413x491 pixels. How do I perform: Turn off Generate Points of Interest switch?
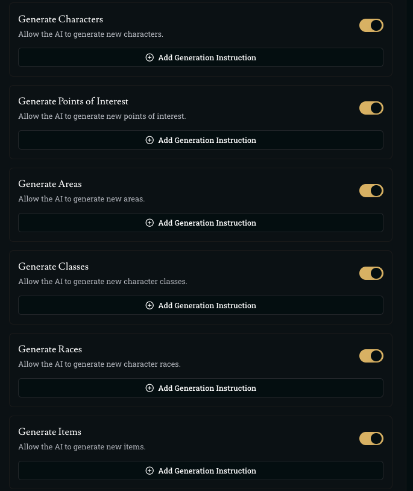[371, 108]
